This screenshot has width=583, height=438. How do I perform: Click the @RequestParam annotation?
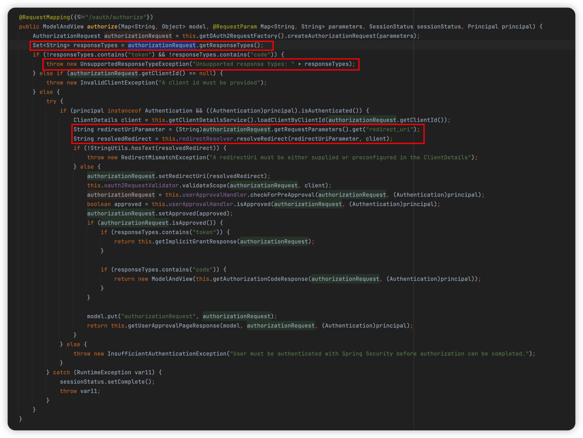[235, 27]
